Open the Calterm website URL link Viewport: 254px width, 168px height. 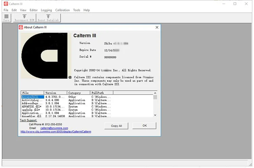click(x=56, y=131)
